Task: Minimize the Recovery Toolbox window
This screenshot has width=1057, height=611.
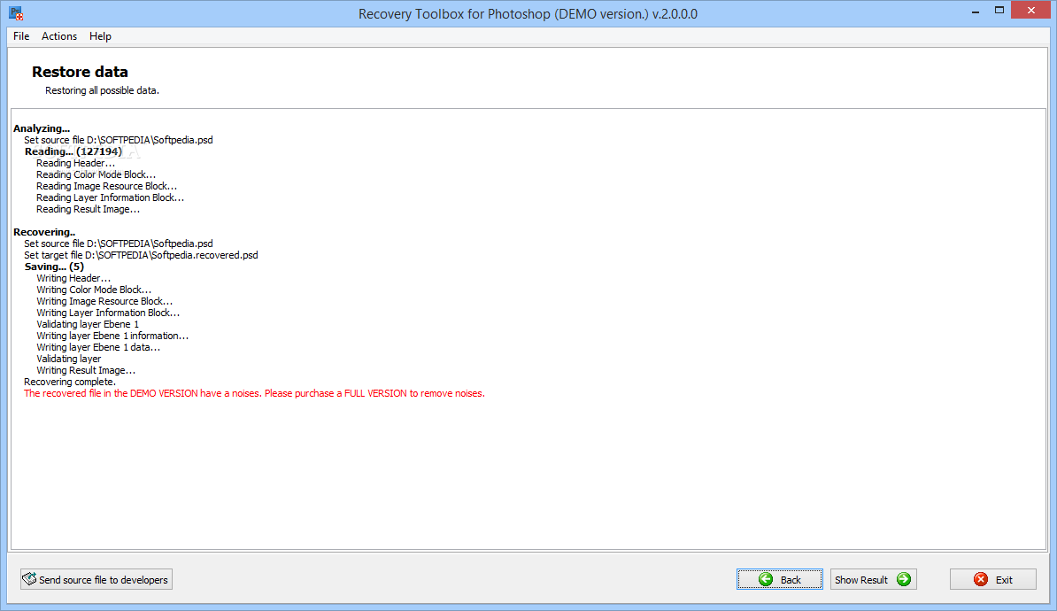Action: pyautogui.click(x=976, y=12)
